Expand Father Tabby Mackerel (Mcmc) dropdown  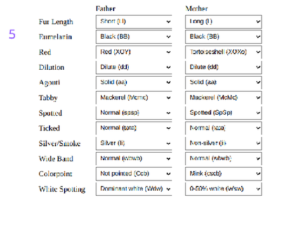coord(134,98)
